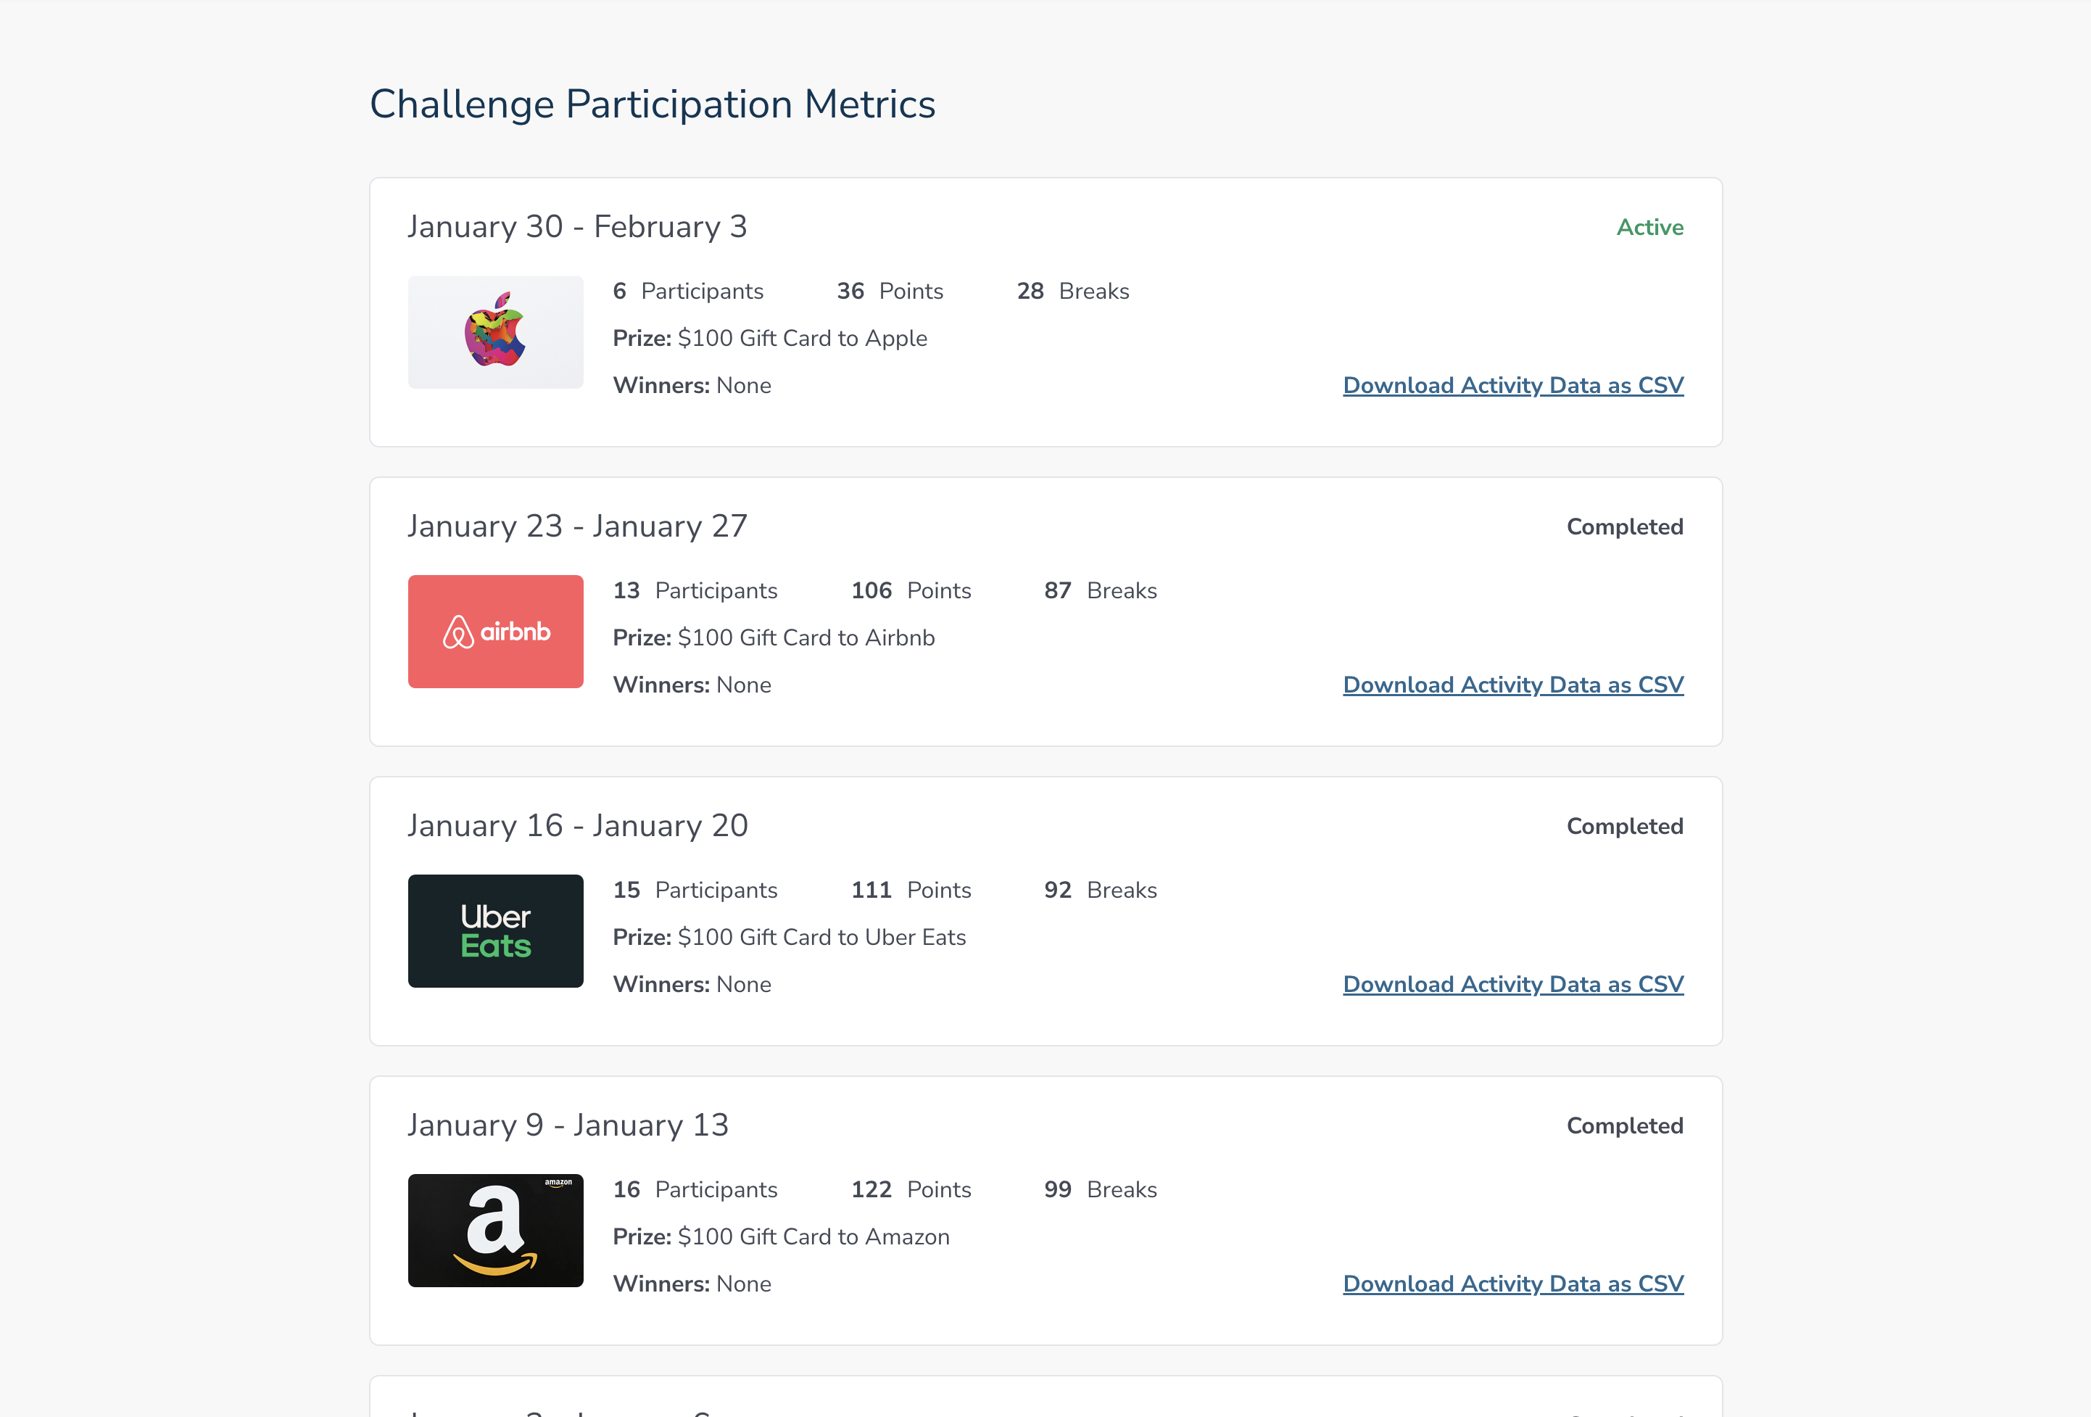
Task: Click the Prize text for Uber Eats
Action: pyautogui.click(x=789, y=938)
